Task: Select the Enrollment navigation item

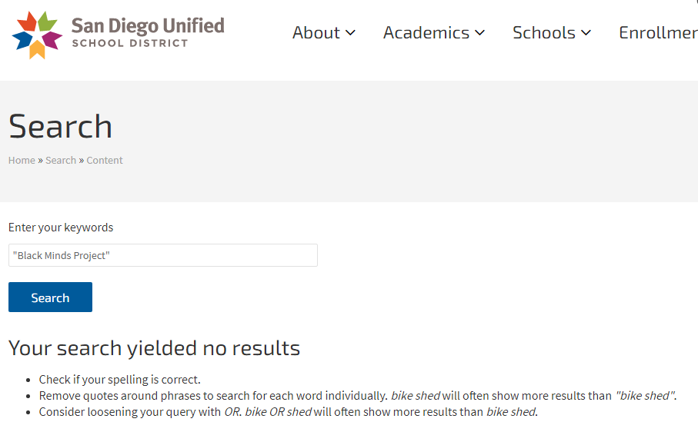Action: (x=658, y=33)
